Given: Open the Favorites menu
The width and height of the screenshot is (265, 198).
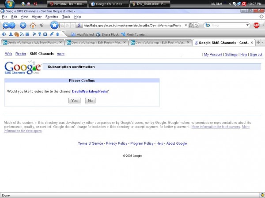Looking at the screenshot, I should point(52,17).
